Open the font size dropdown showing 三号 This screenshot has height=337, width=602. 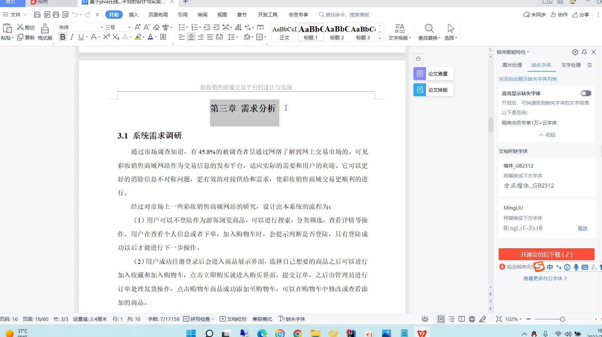pos(130,27)
